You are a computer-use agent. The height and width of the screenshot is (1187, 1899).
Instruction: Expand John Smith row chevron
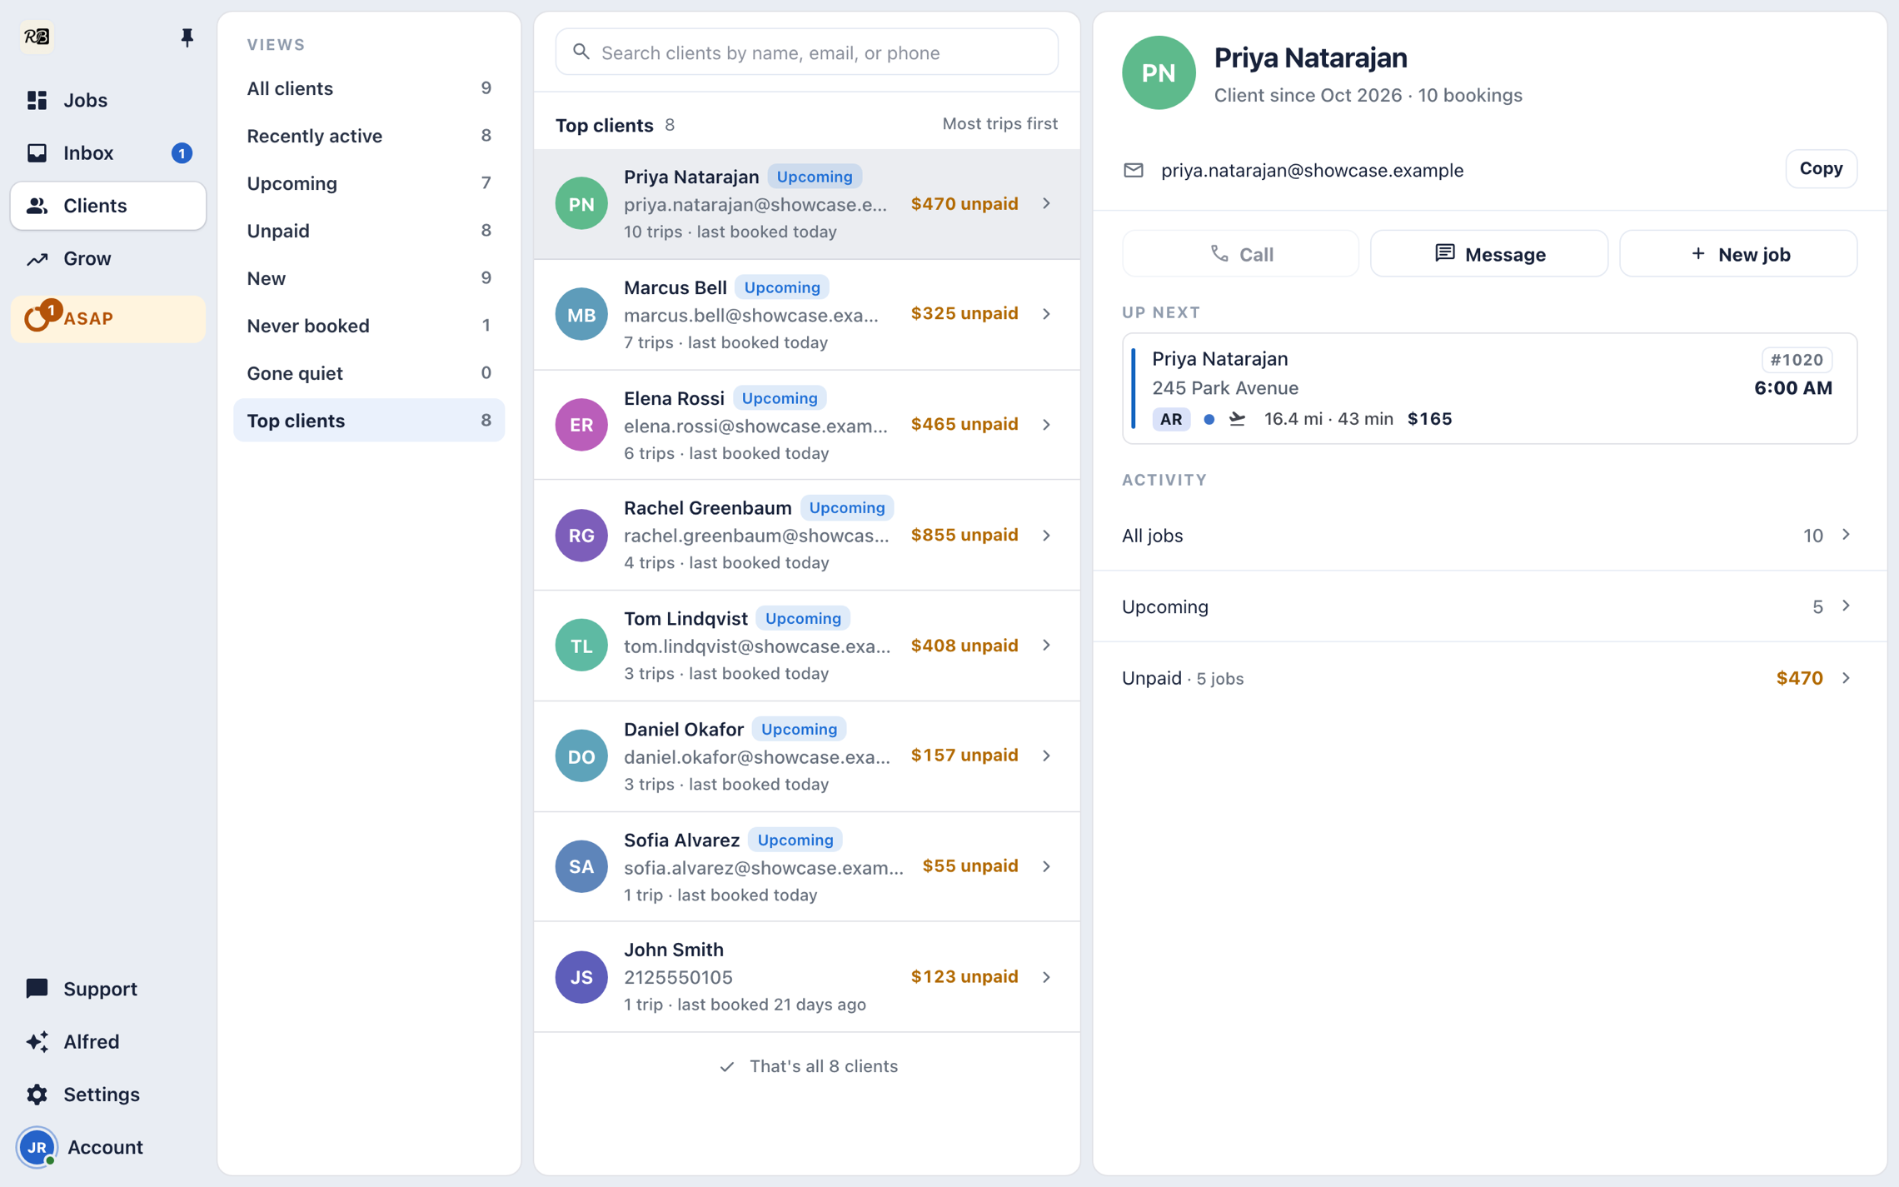pyautogui.click(x=1047, y=977)
